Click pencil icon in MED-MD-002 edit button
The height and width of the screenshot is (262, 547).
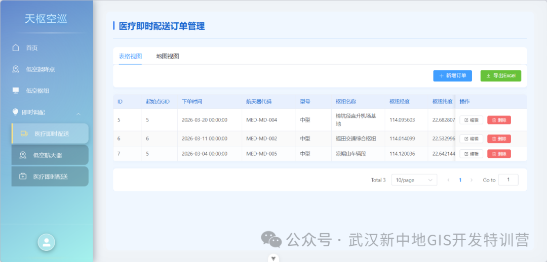[466, 139]
